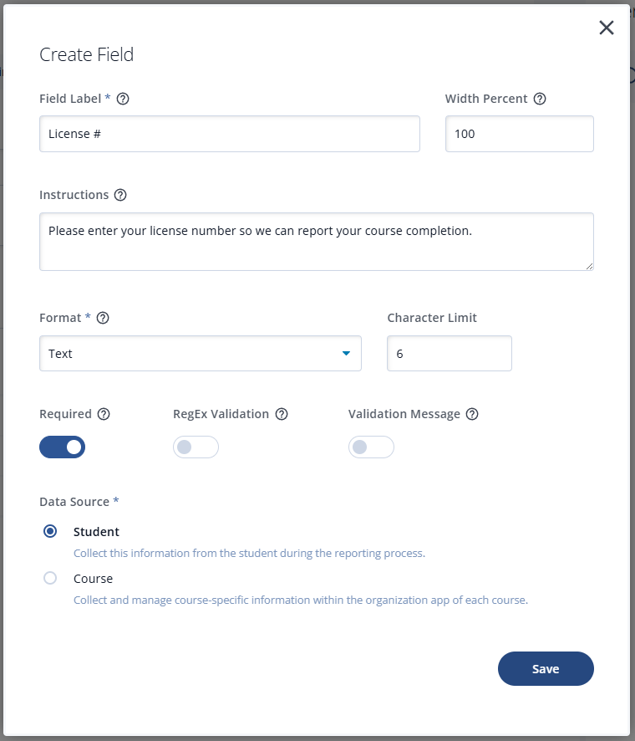Show help for the Format field

[103, 318]
